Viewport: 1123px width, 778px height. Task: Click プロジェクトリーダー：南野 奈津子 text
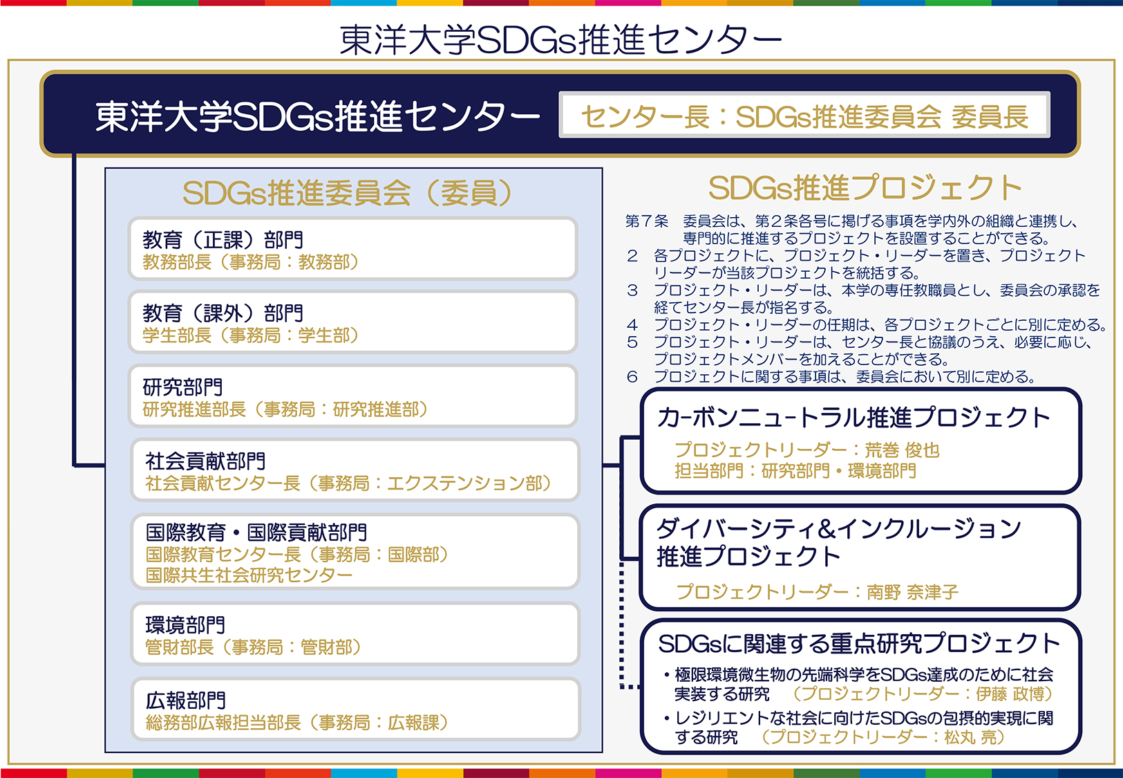818,592
